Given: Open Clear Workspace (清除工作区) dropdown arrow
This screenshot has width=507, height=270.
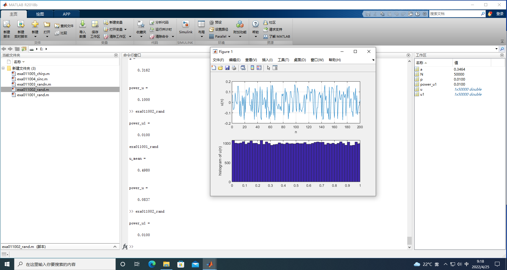Looking at the screenshot, I should (130, 36).
